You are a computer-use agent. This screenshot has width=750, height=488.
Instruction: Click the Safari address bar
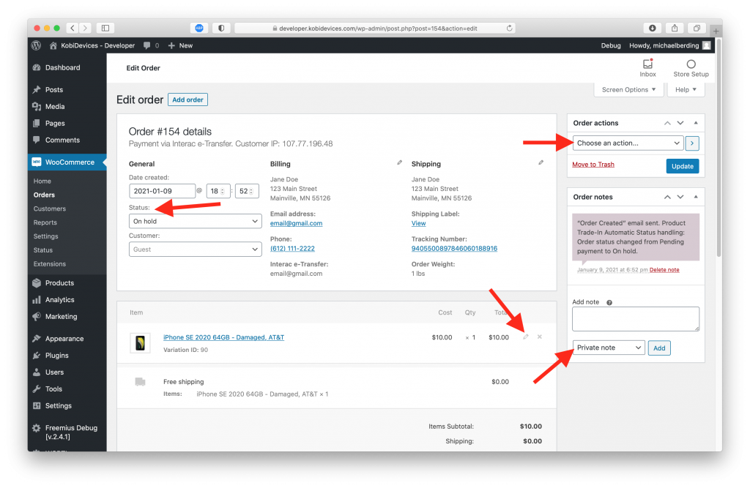pyautogui.click(x=376, y=29)
